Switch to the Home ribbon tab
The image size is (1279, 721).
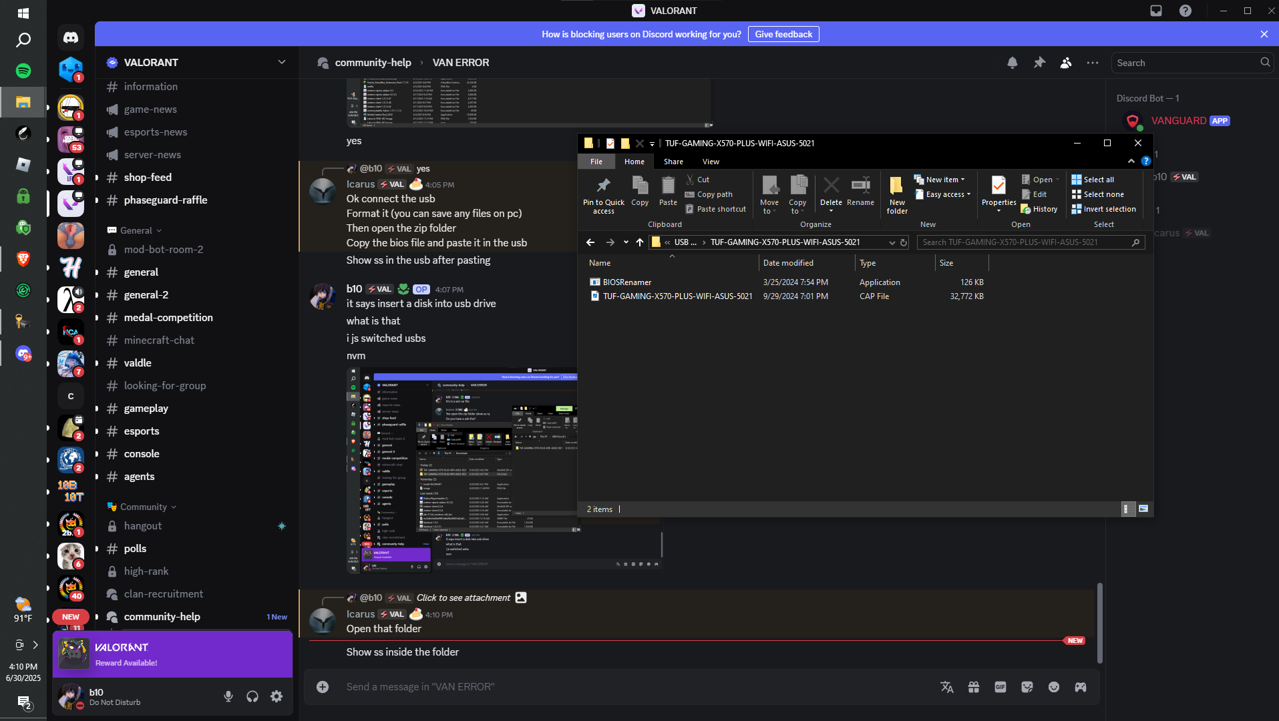(x=634, y=162)
